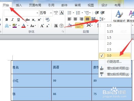Toggle Underline formatting
Image resolution: width=134 pixels, height=101 pixels.
point(18,20)
